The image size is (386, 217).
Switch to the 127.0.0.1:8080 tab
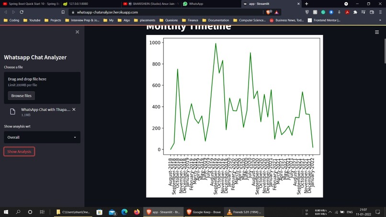[91, 4]
